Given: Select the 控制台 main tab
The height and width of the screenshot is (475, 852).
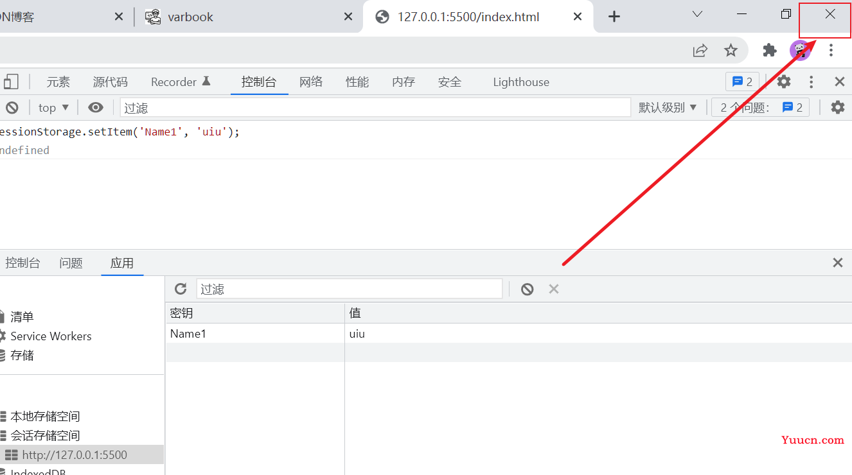Looking at the screenshot, I should click(x=259, y=82).
